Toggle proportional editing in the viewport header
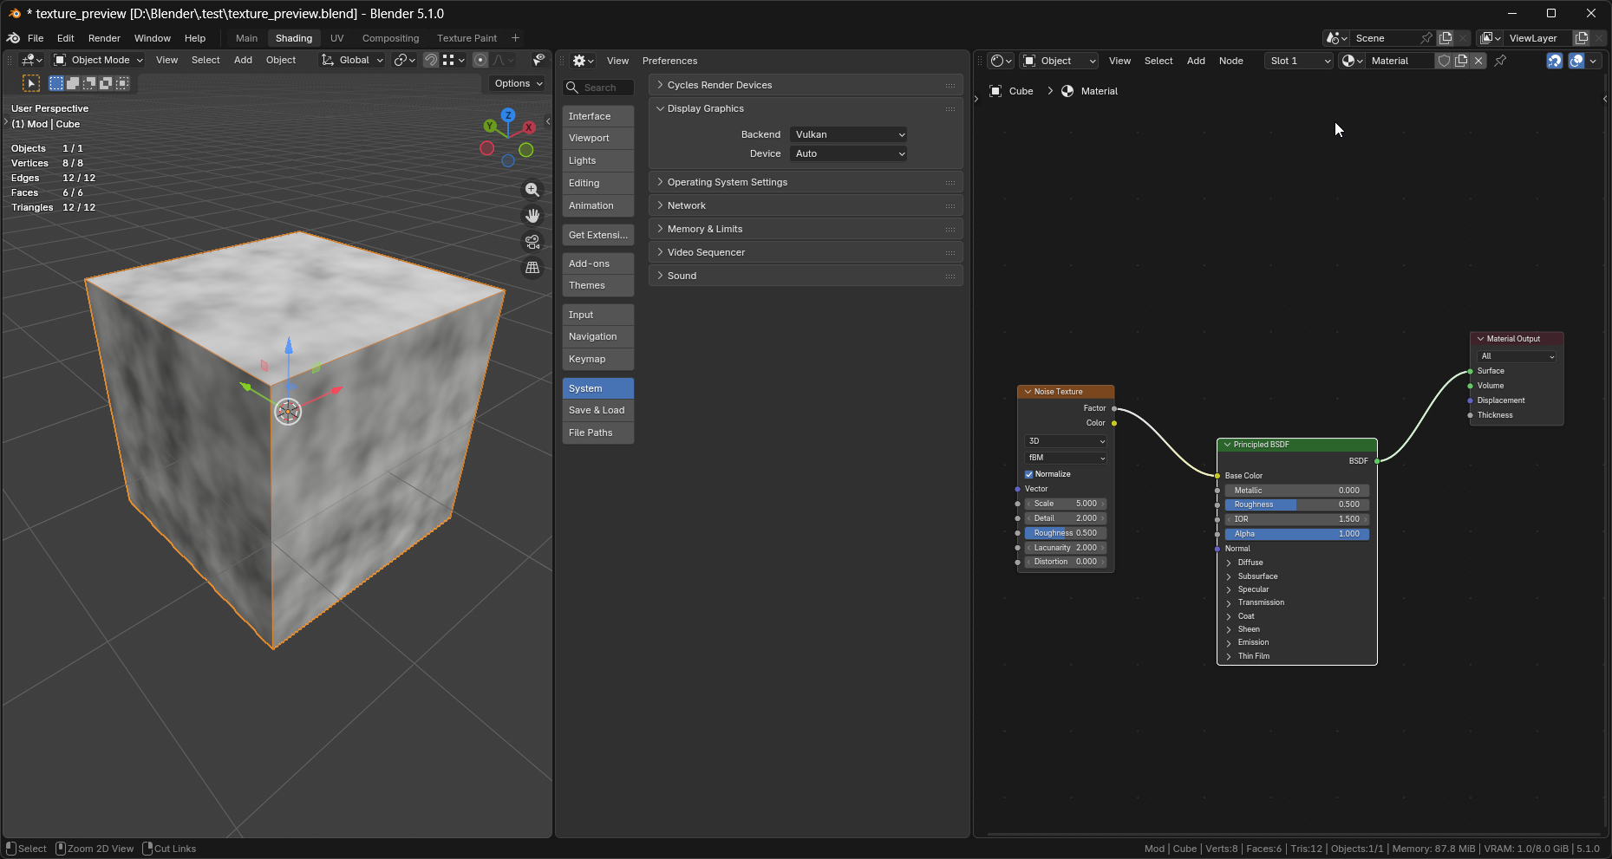The width and height of the screenshot is (1612, 859). pyautogui.click(x=480, y=60)
